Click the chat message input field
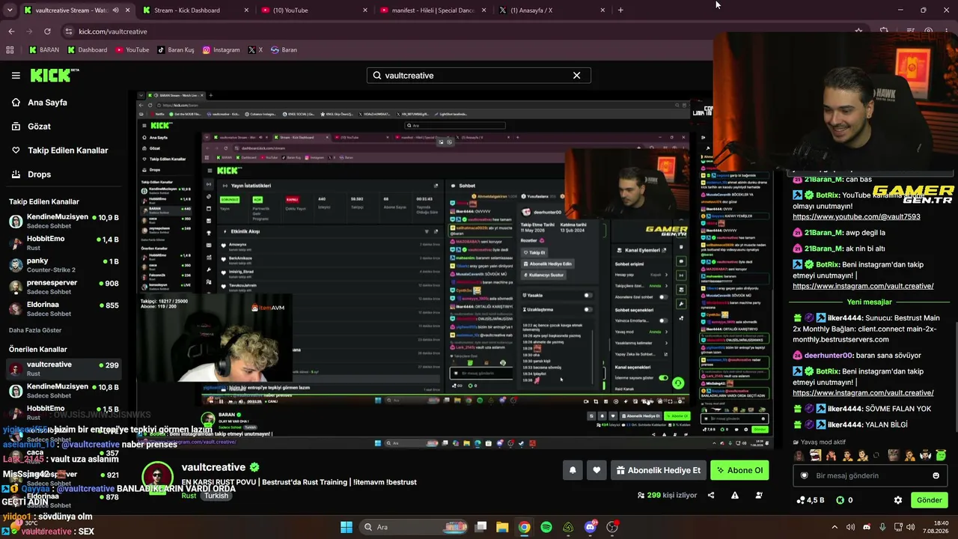958x539 pixels. coord(868,475)
